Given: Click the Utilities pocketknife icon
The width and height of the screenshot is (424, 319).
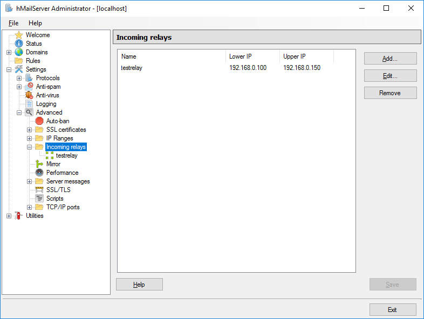Looking at the screenshot, I should click(x=18, y=216).
